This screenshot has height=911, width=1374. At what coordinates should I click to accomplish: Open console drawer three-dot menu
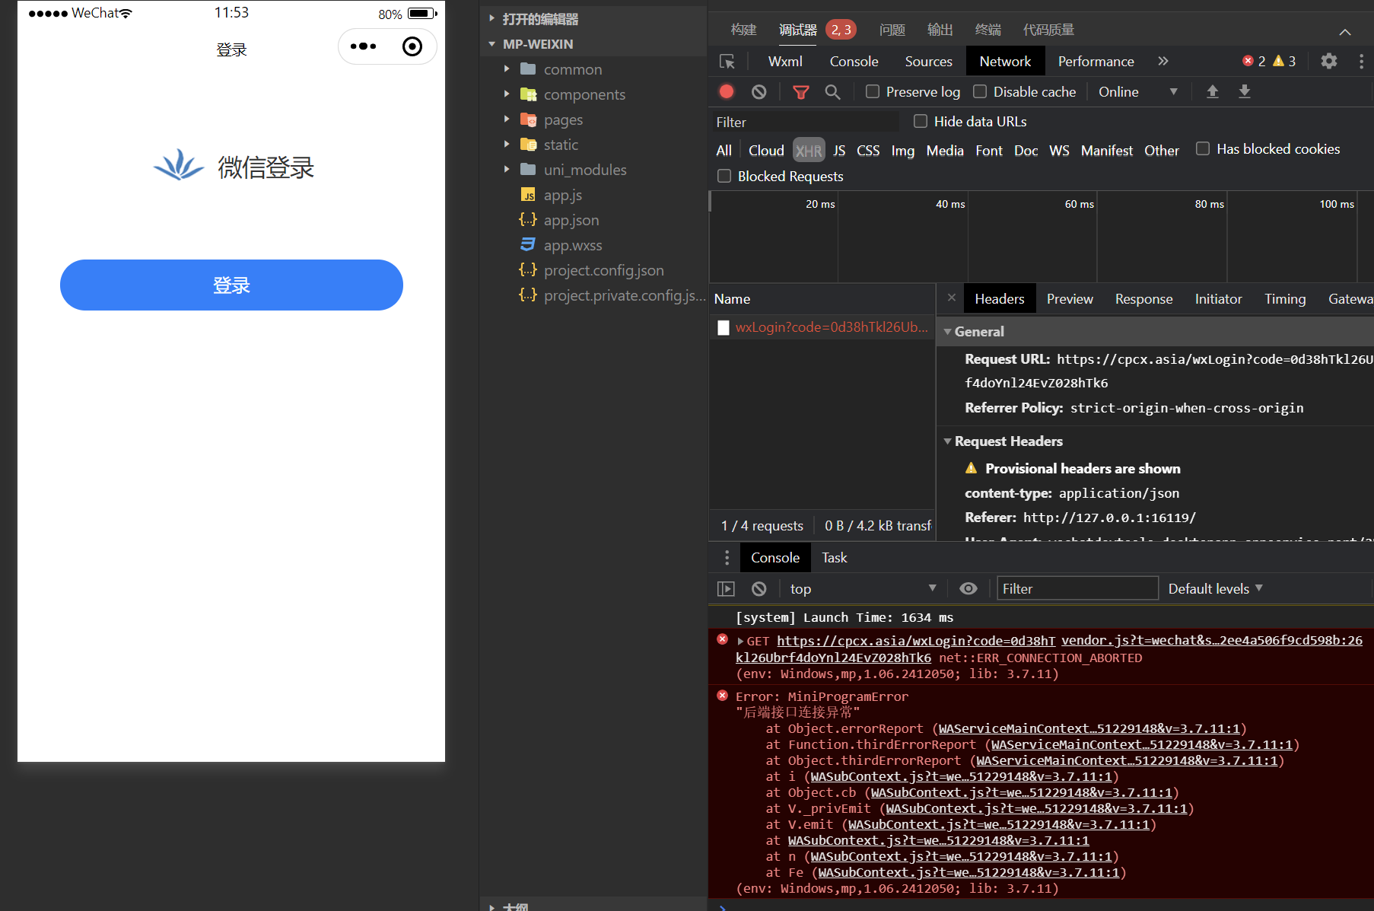[x=727, y=558]
